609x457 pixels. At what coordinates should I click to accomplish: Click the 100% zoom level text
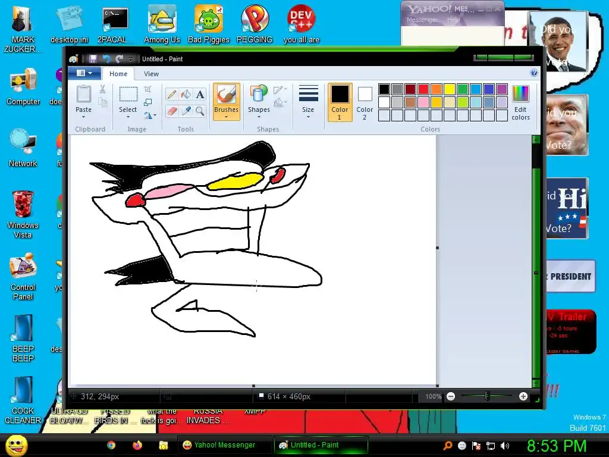tap(433, 396)
